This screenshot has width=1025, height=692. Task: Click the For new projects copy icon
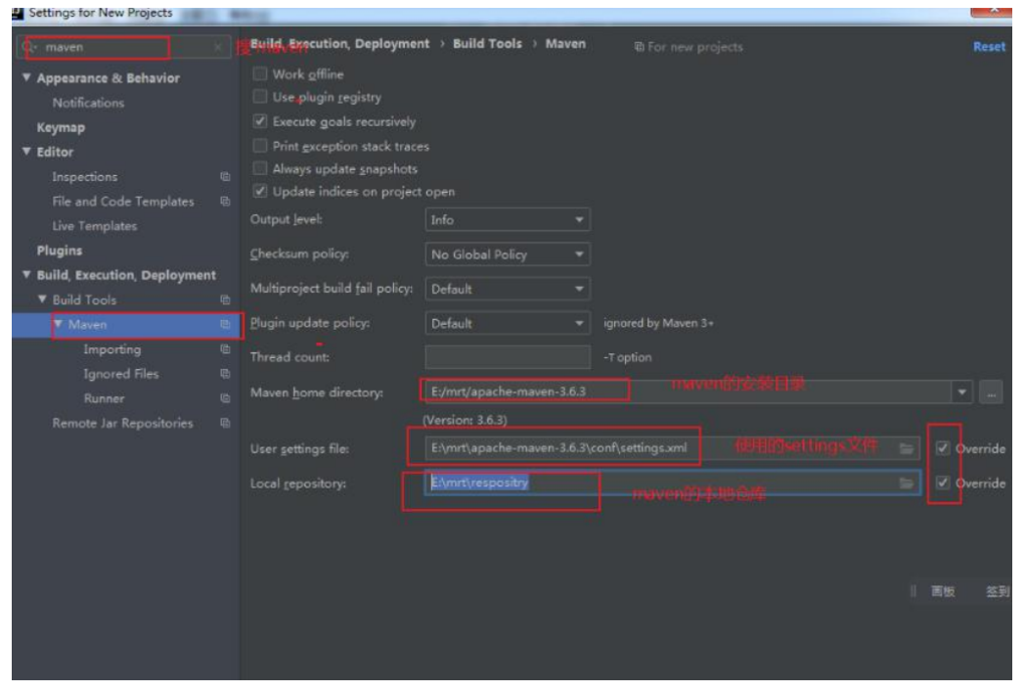coord(640,47)
